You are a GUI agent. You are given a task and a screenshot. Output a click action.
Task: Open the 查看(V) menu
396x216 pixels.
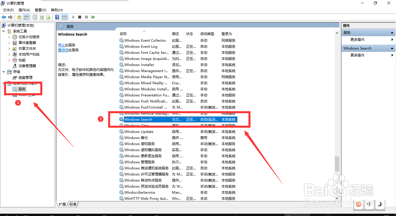tap(41, 10)
